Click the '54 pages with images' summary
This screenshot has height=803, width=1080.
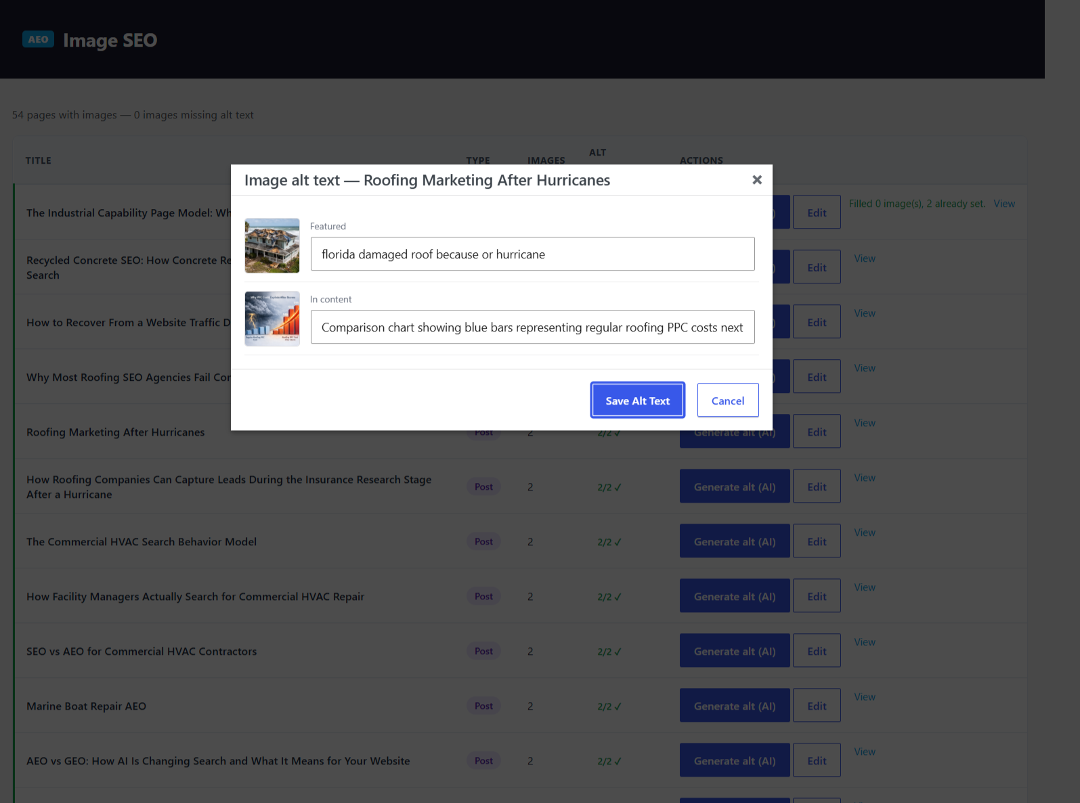point(133,115)
